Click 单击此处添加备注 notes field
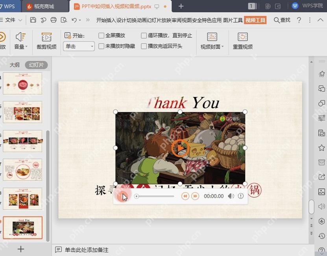 click(87, 250)
